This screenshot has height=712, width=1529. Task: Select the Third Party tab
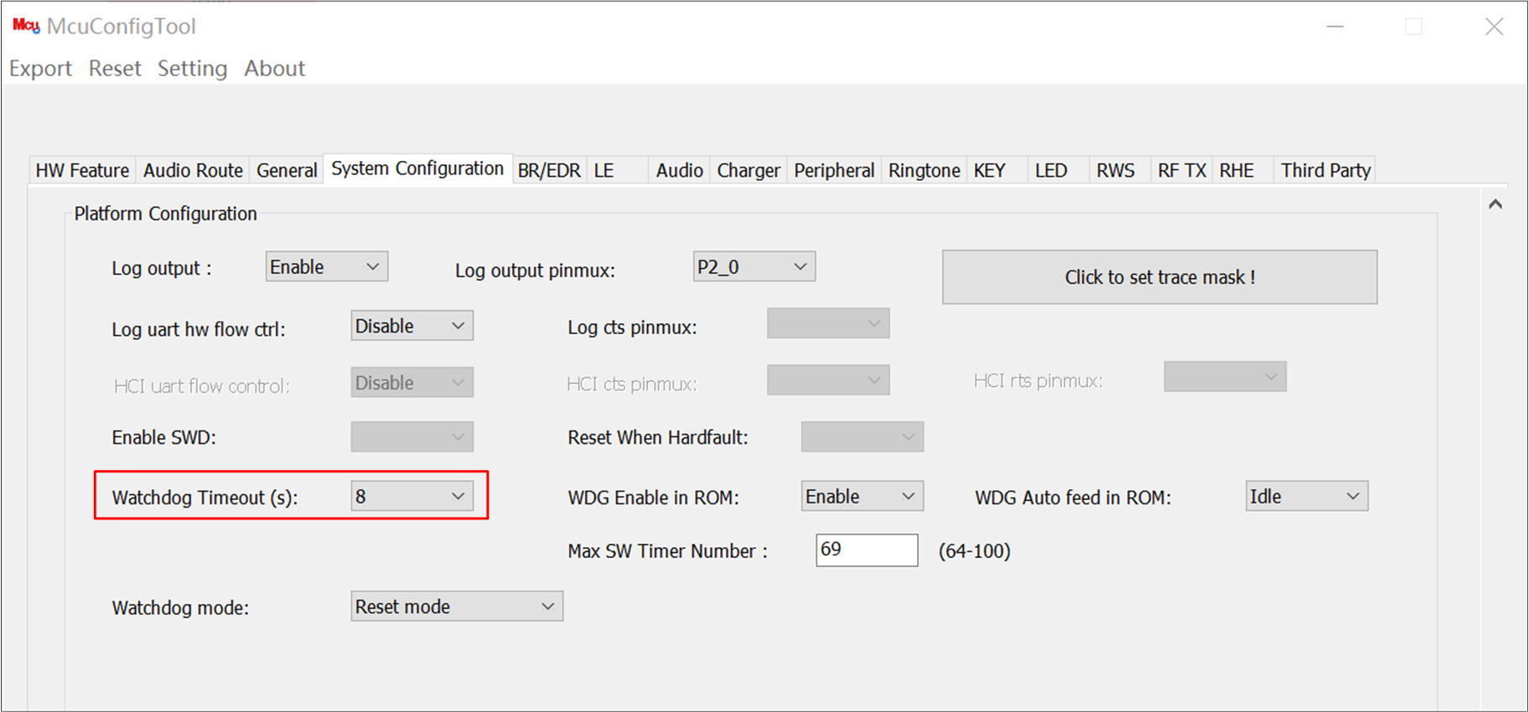click(x=1324, y=171)
